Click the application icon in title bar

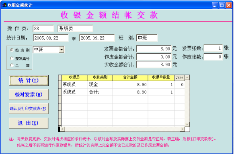point(4,5)
